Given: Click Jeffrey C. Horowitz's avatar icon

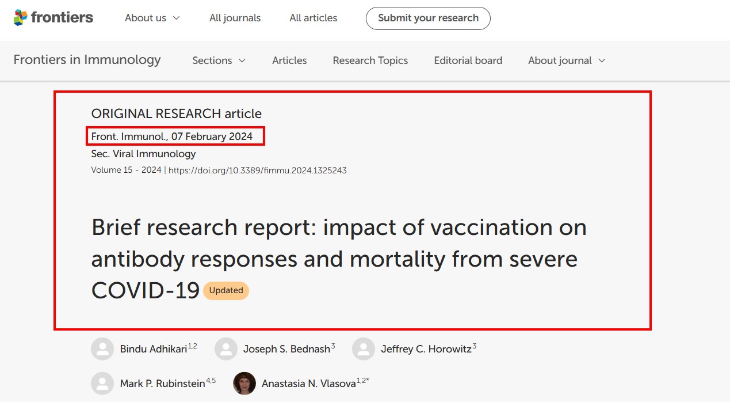Looking at the screenshot, I should point(364,349).
